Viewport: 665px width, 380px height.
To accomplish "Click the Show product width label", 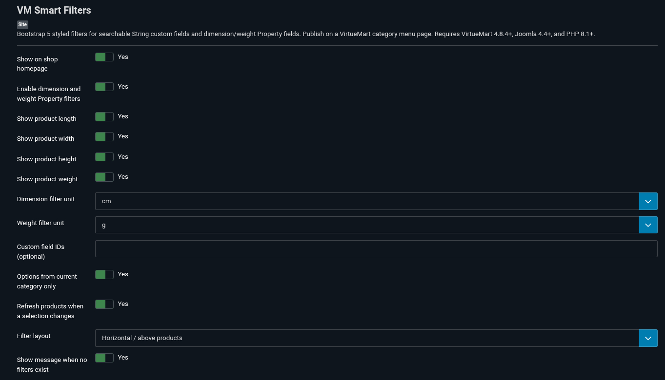I will 45,138.
